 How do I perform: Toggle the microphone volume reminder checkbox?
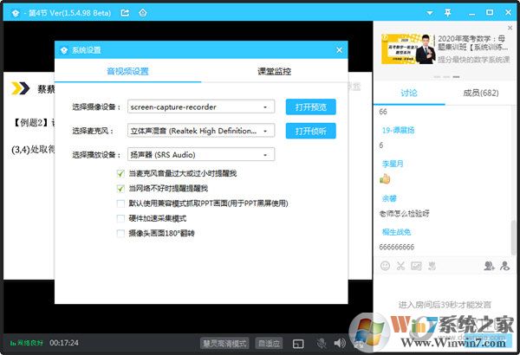click(120, 173)
